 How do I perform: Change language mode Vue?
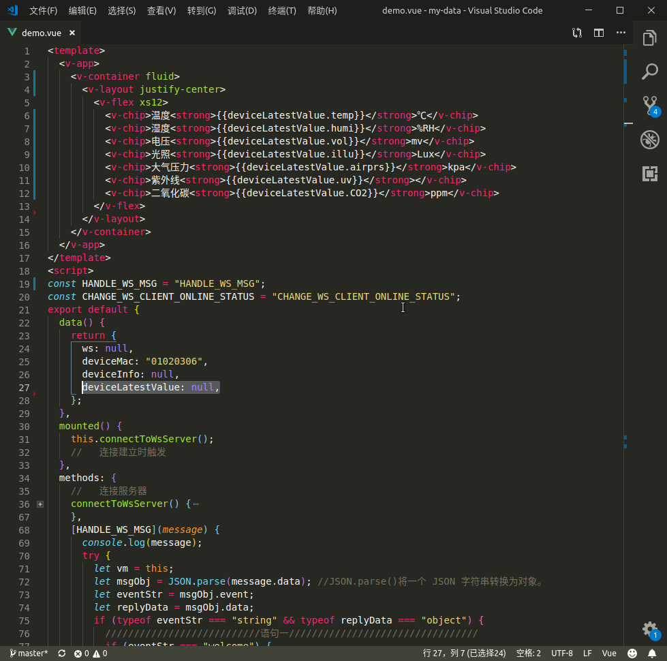click(608, 653)
